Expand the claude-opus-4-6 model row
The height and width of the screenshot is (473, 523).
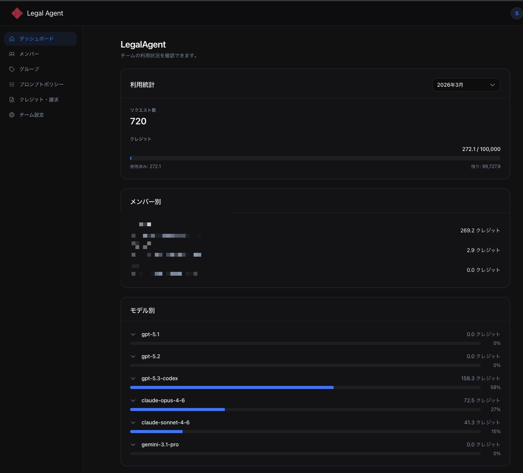click(133, 400)
